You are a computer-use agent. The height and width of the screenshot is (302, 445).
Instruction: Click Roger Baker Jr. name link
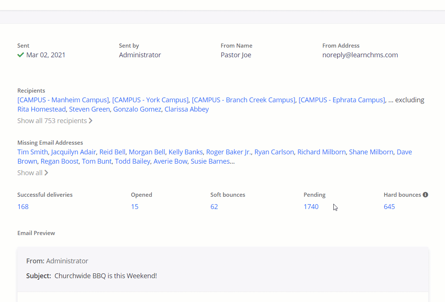pyautogui.click(x=228, y=152)
